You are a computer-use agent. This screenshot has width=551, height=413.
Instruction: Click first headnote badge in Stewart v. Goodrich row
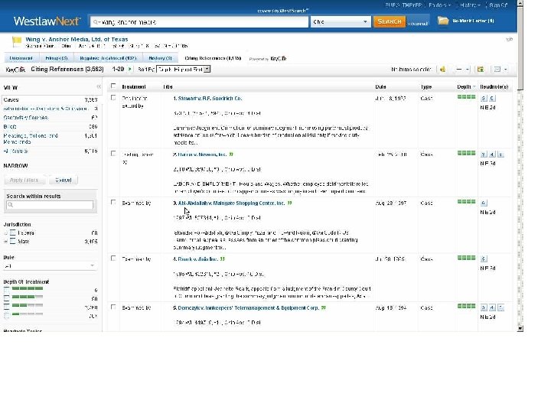click(484, 99)
